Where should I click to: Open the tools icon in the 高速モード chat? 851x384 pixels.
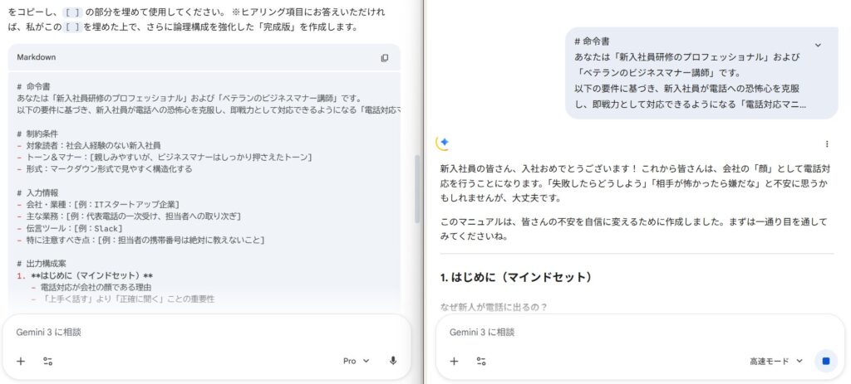click(481, 361)
